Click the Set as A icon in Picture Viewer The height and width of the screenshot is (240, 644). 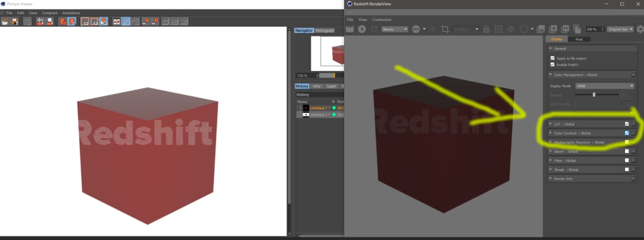147,22
